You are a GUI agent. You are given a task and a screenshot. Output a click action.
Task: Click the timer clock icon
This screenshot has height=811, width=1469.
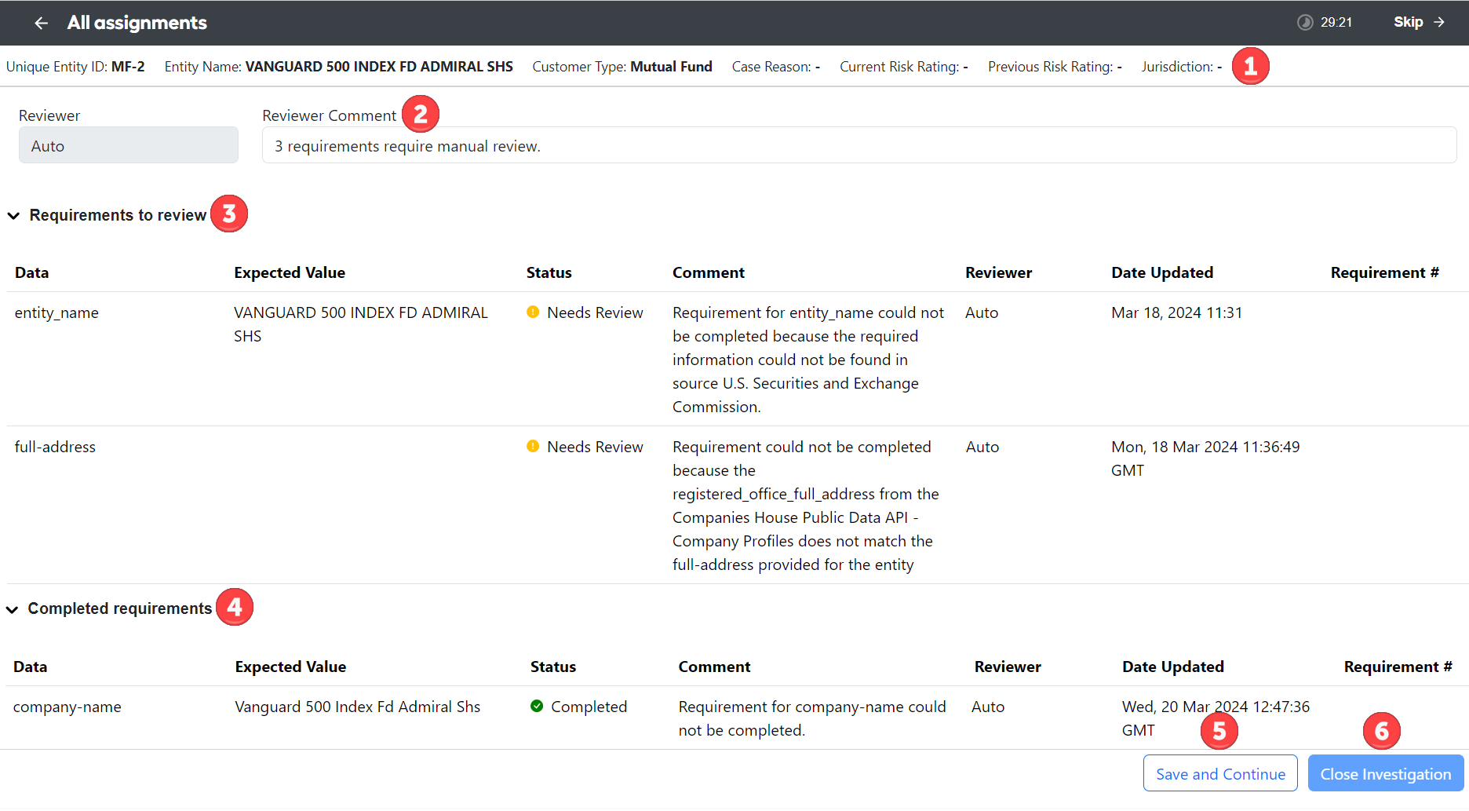[x=1305, y=22]
